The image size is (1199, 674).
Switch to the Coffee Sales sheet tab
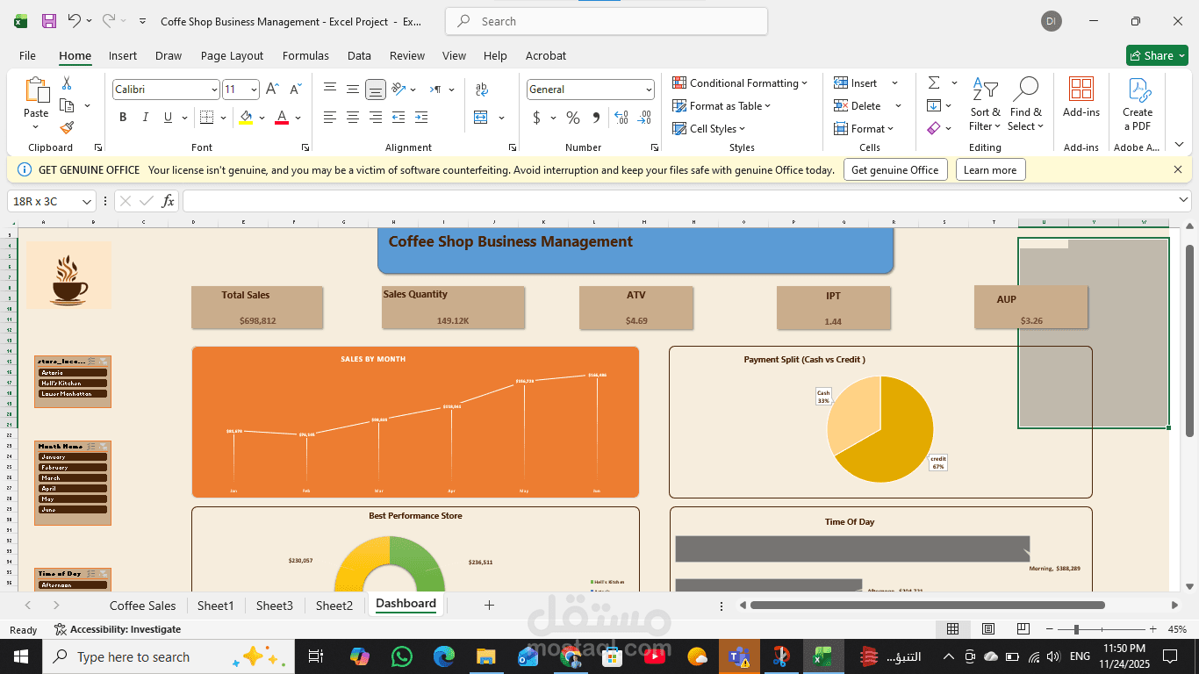(142, 606)
